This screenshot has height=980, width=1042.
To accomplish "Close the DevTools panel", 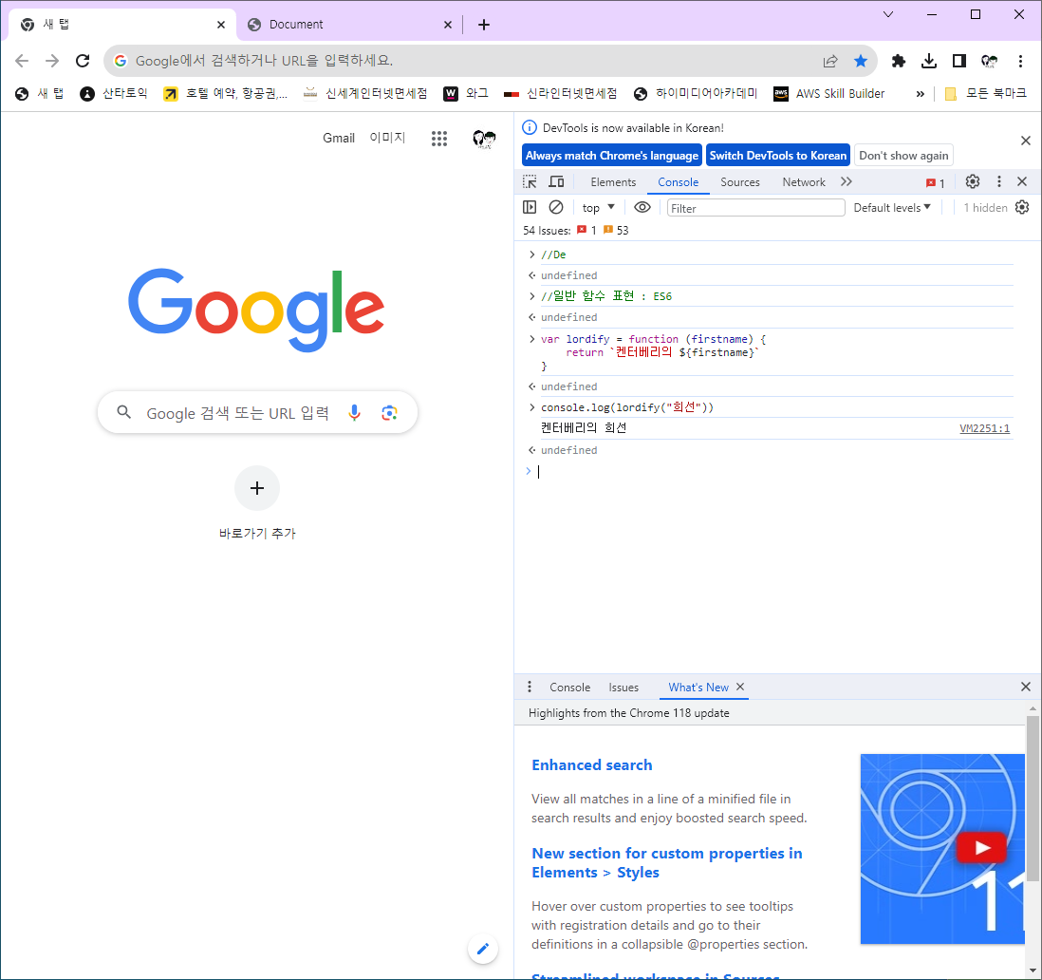I will (1022, 181).
